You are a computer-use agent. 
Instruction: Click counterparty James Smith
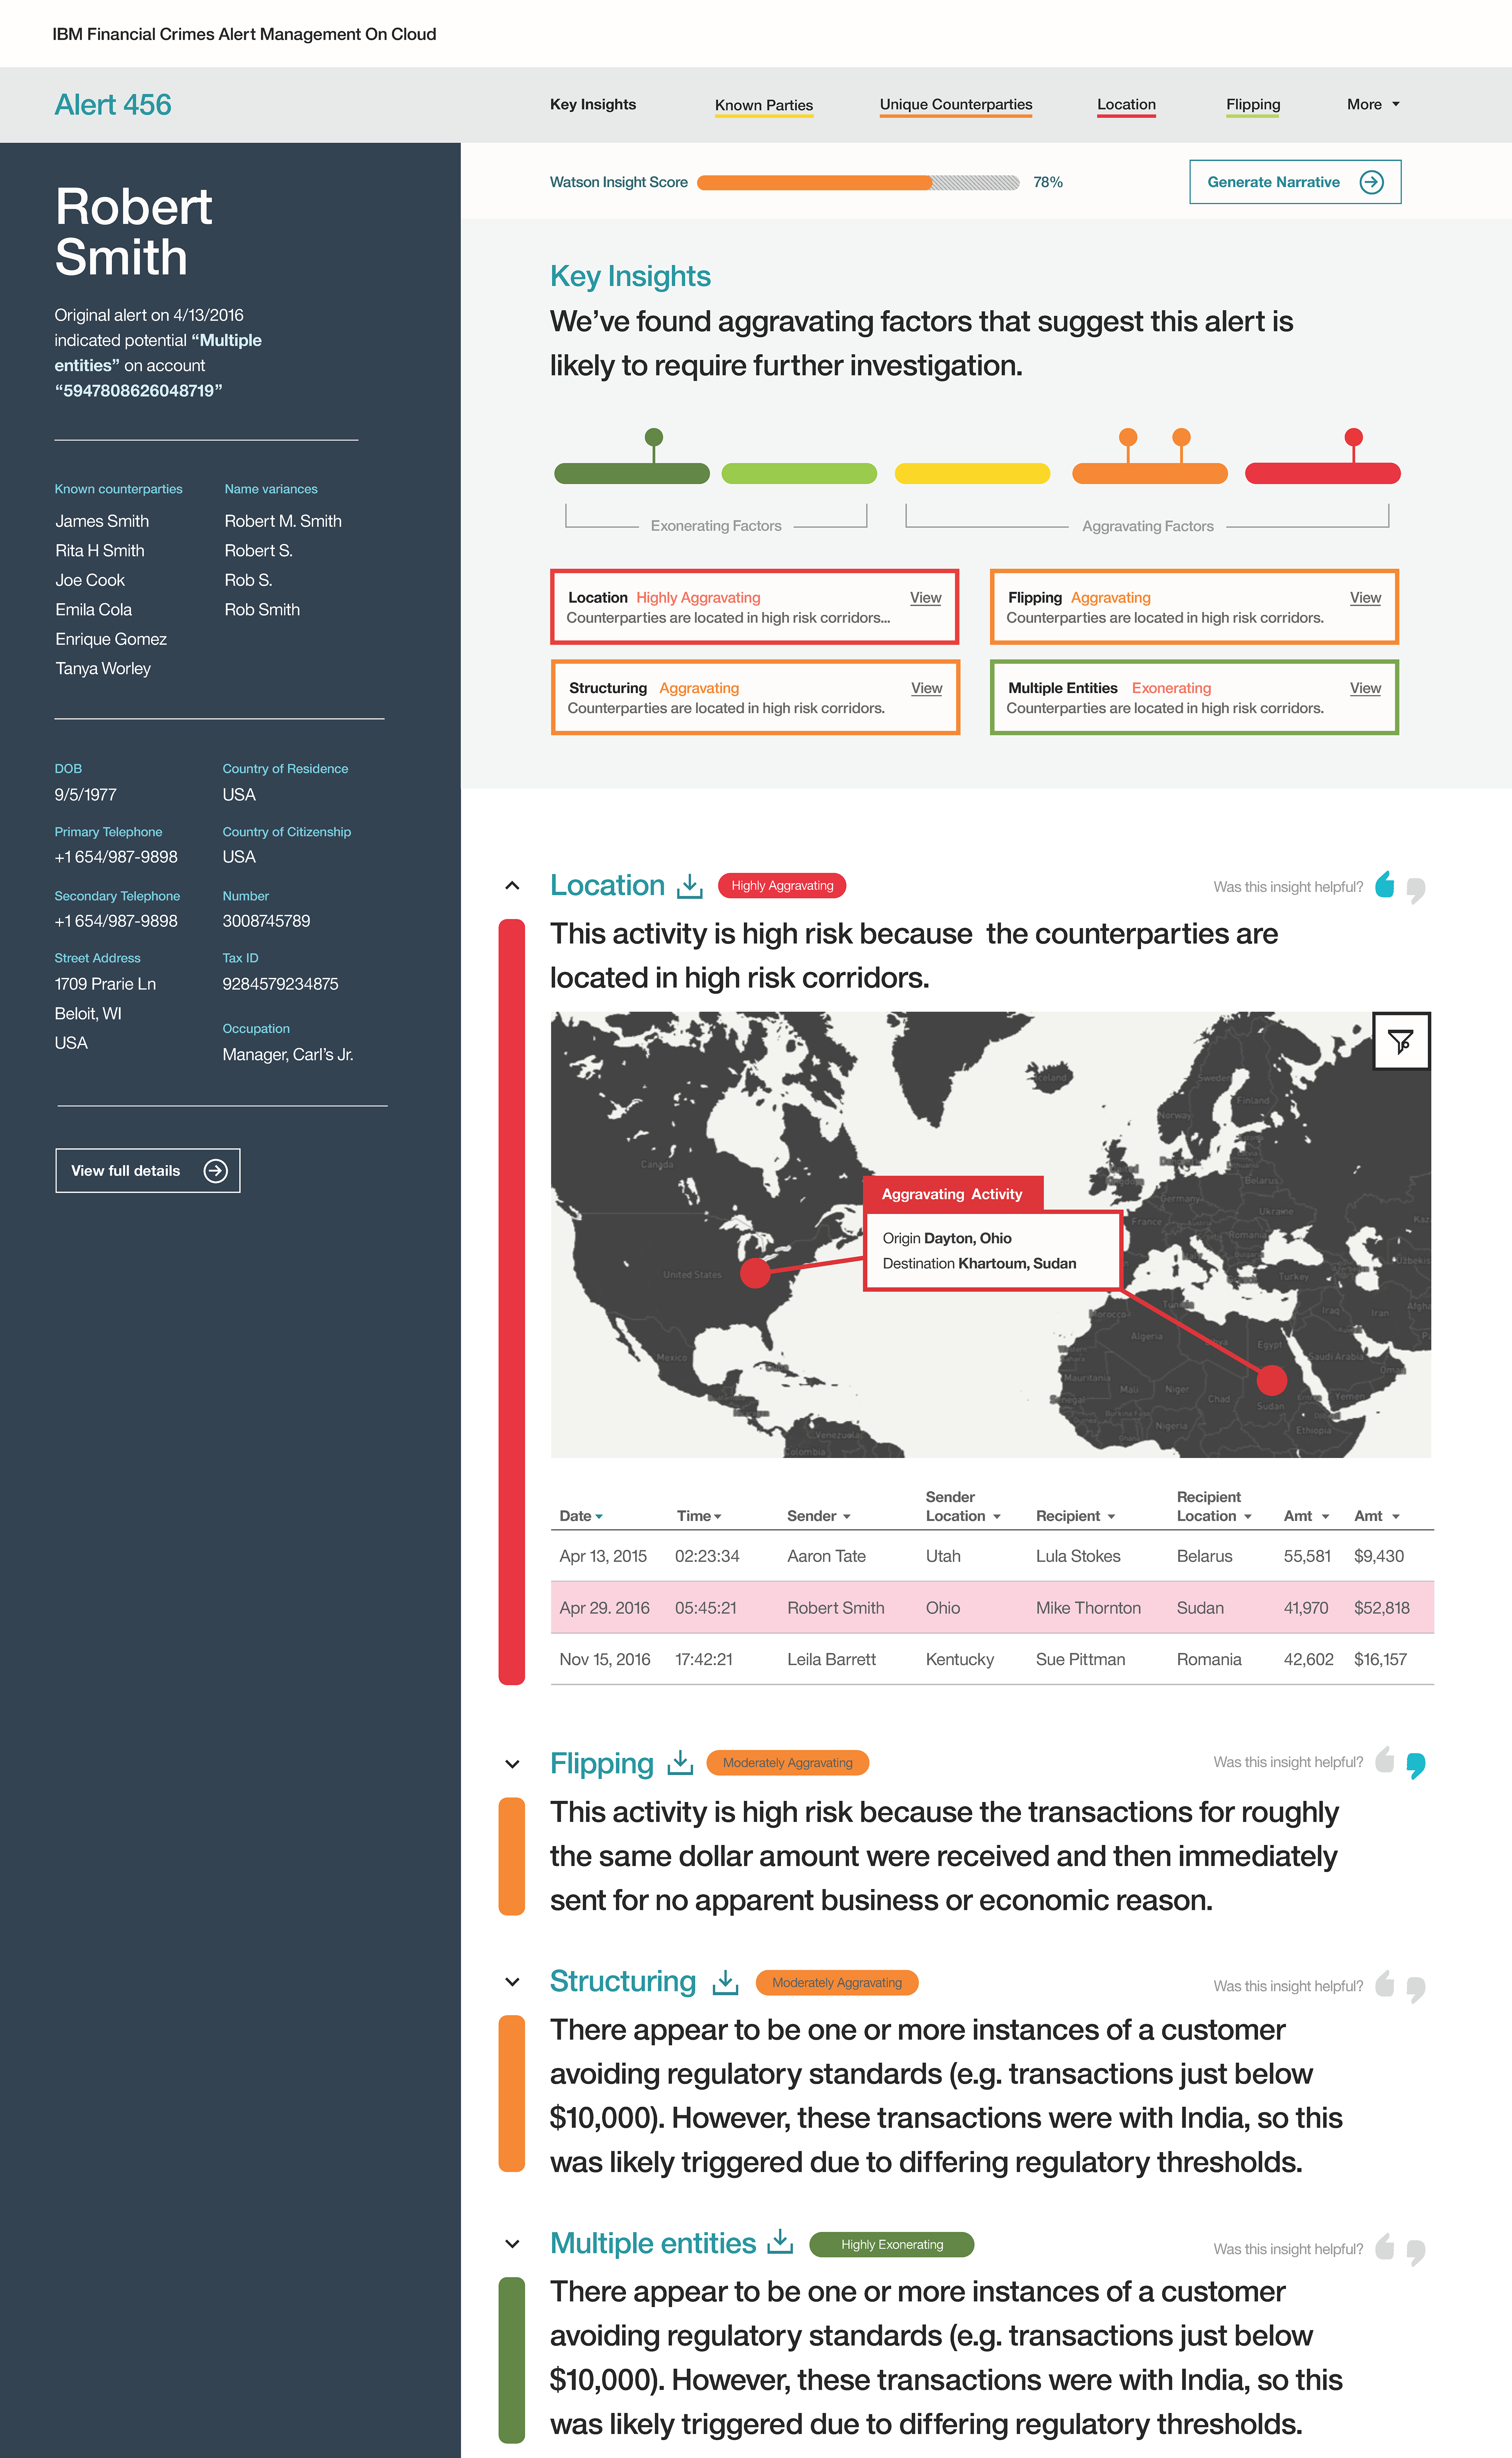click(x=102, y=521)
